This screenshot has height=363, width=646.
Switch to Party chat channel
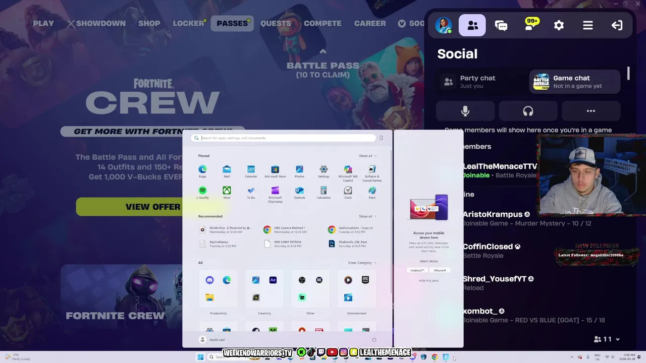point(482,82)
